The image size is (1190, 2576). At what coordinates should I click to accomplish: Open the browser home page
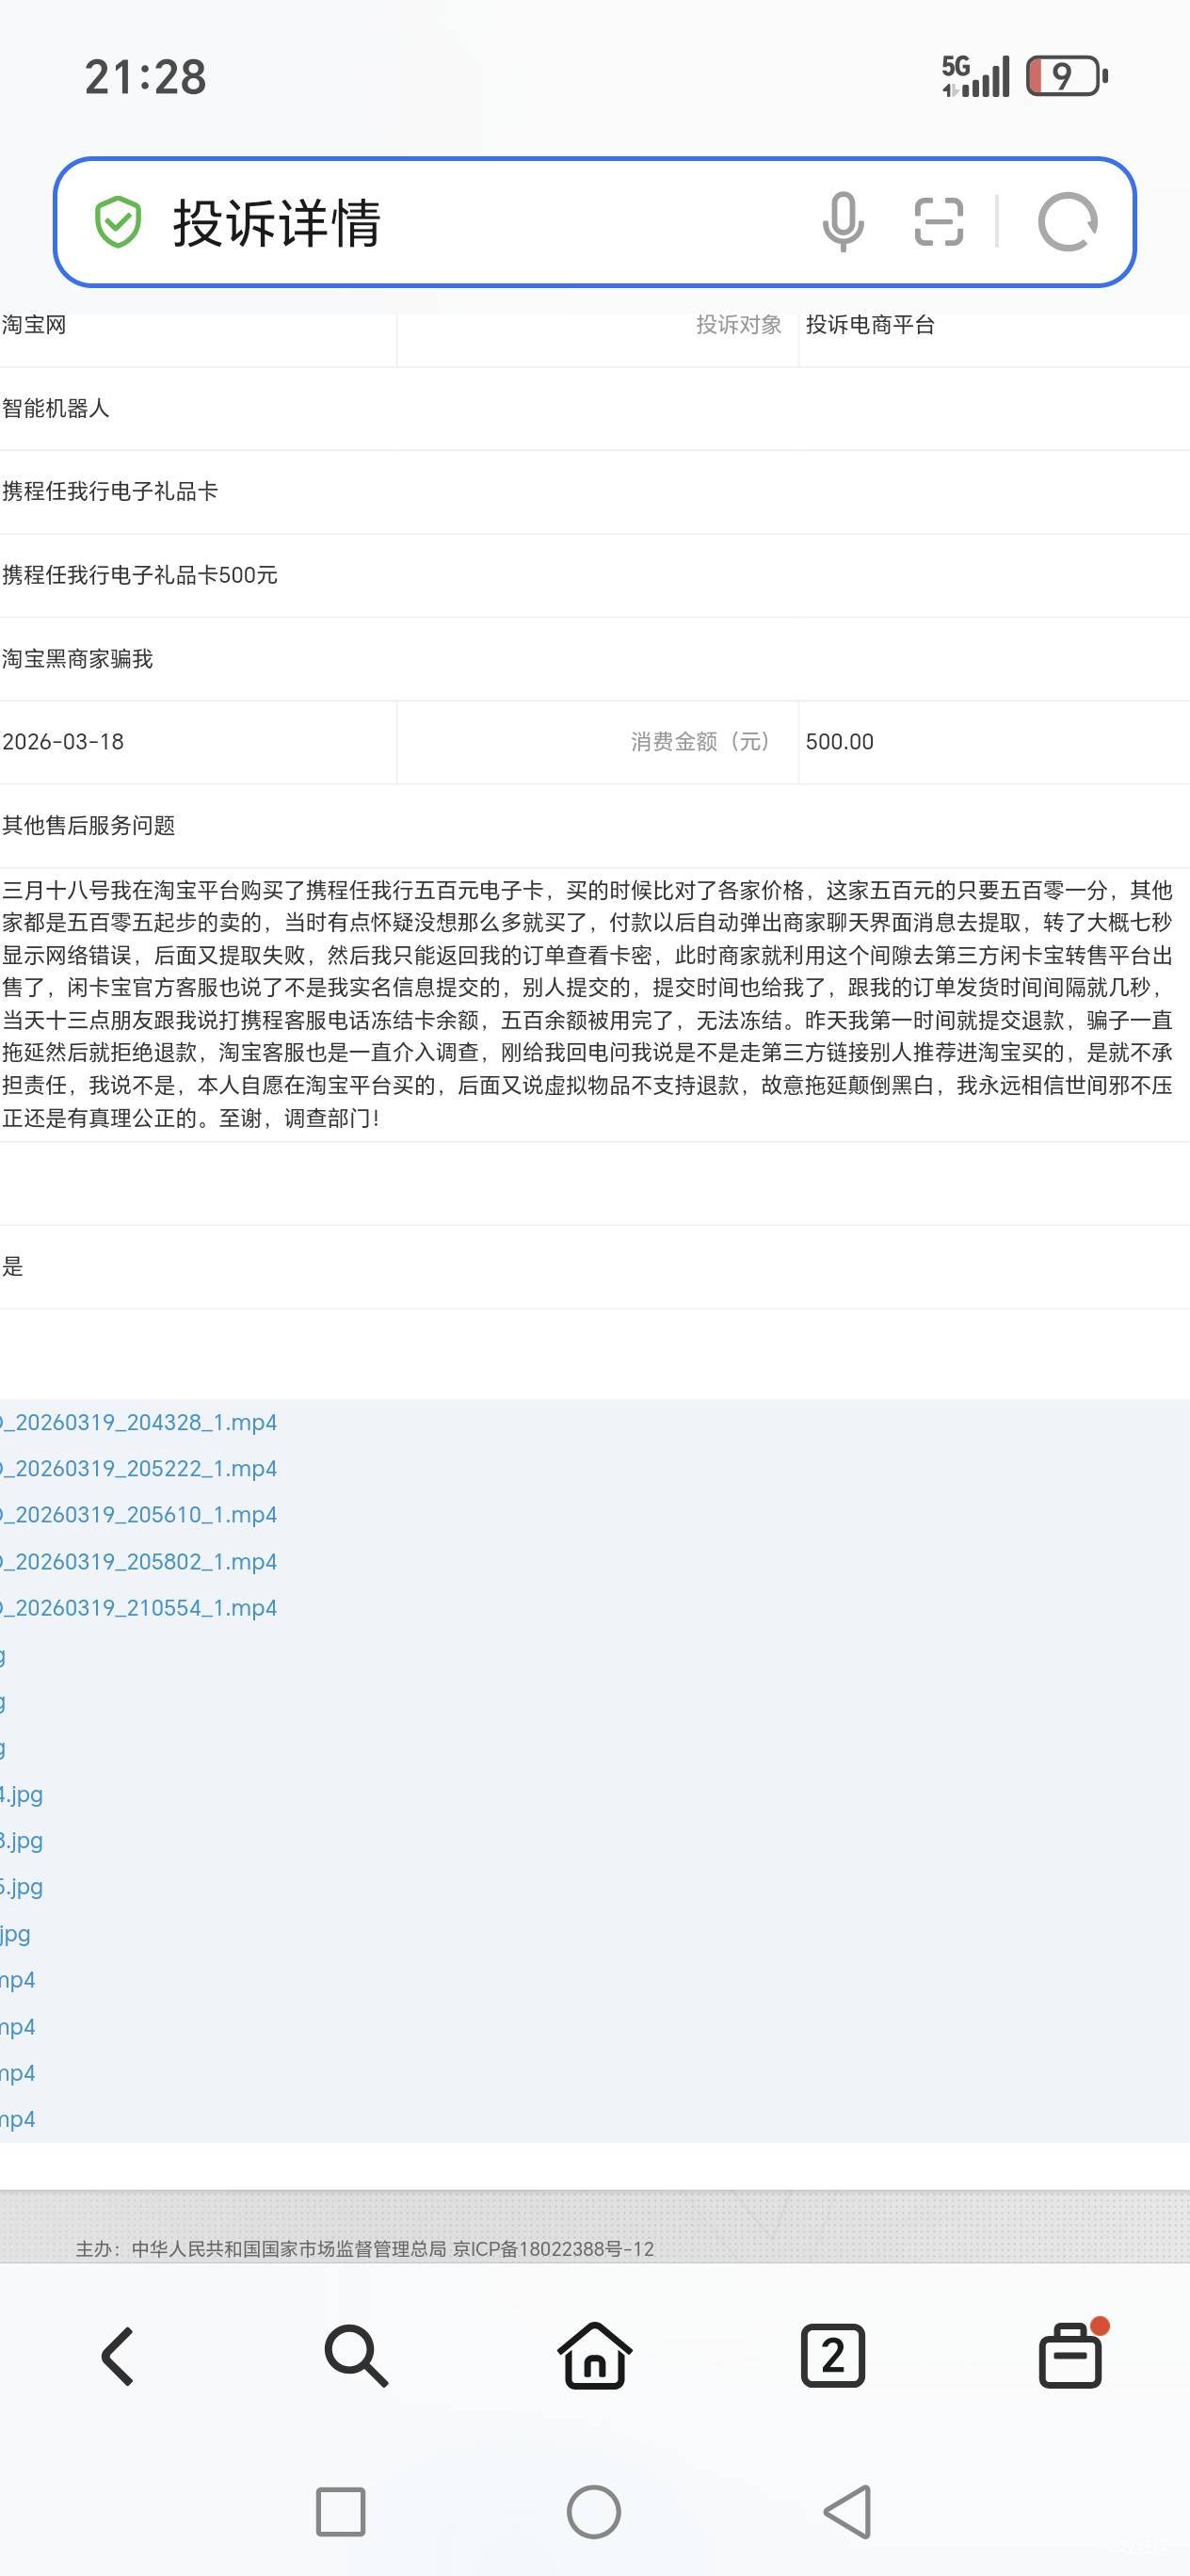click(594, 2355)
